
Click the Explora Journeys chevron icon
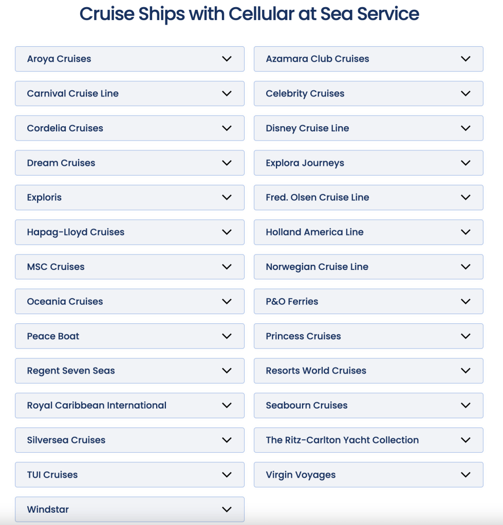pos(465,163)
